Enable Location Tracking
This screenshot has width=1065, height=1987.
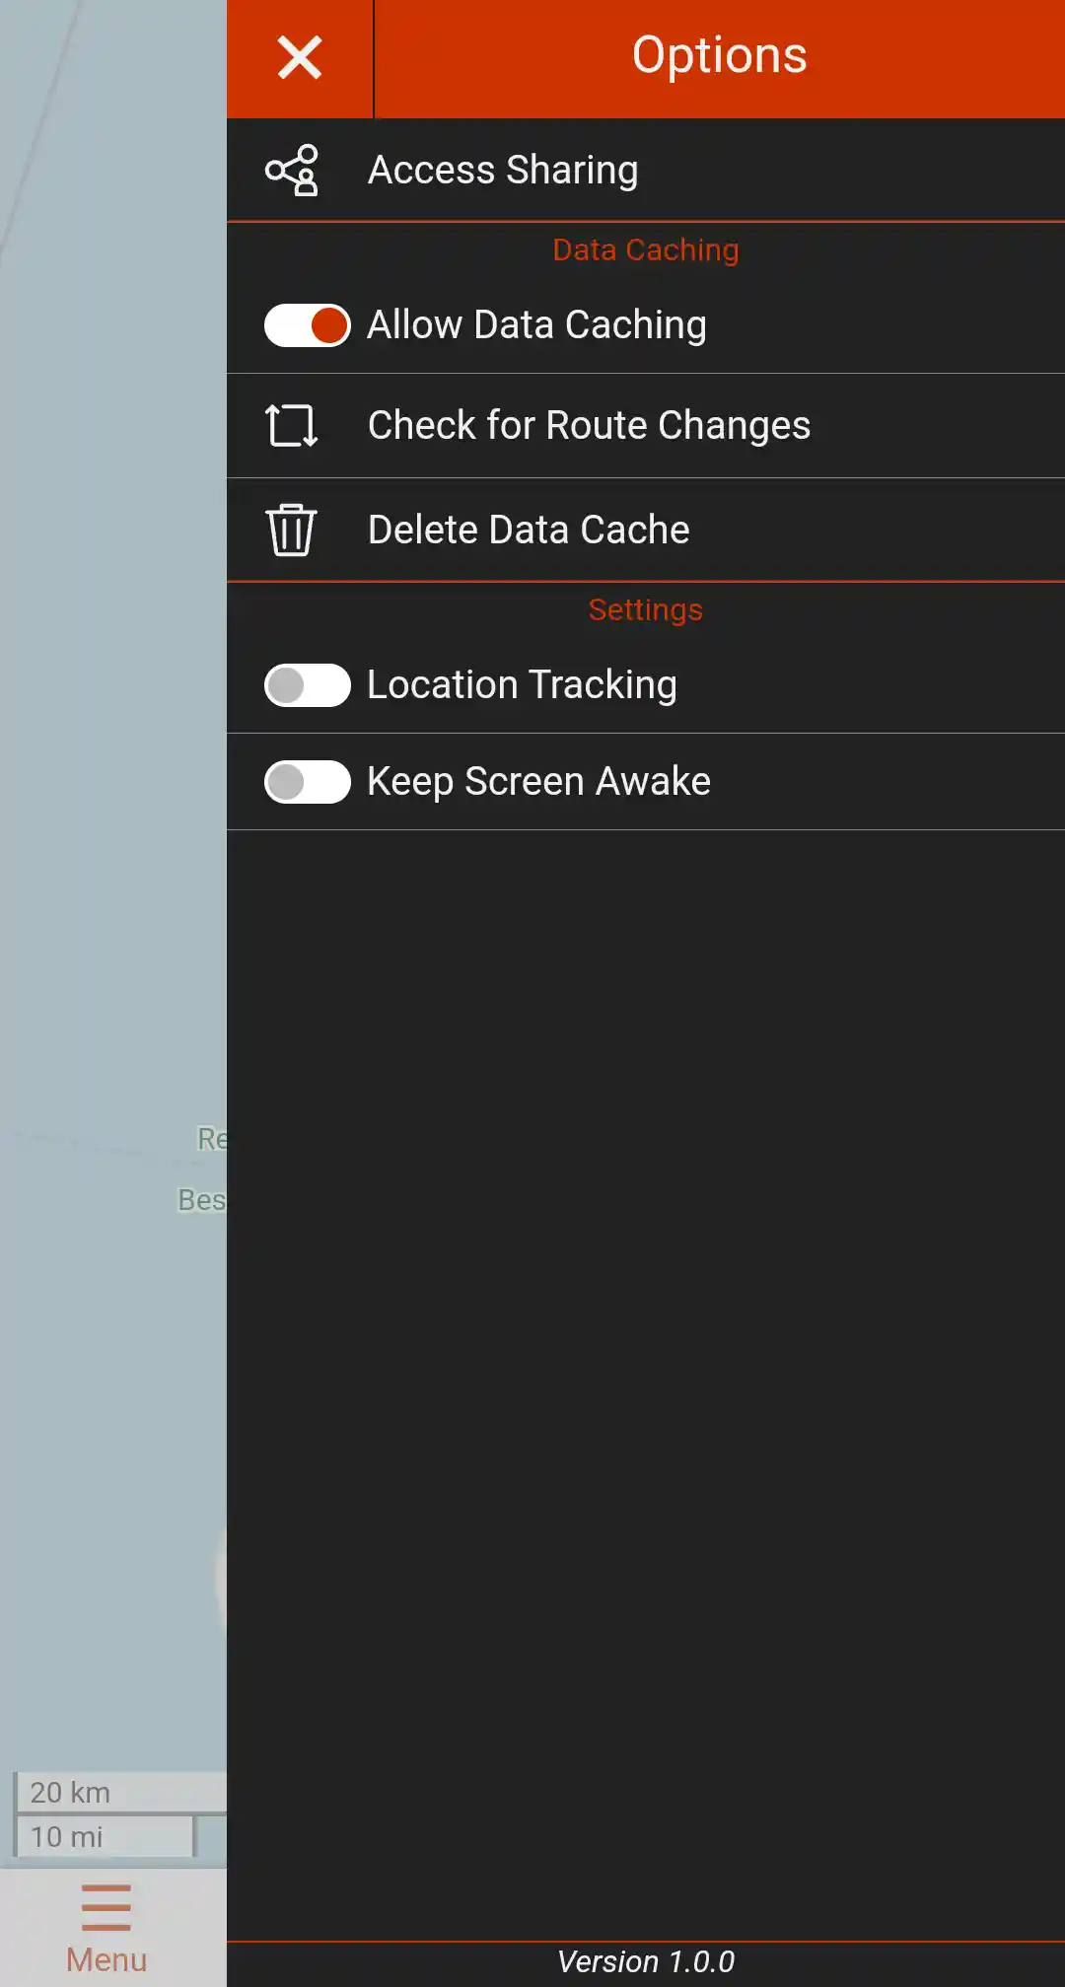point(307,684)
